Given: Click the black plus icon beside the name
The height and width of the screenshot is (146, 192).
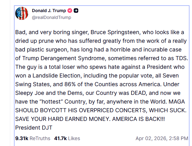Looking at the screenshot, I should (76, 11).
